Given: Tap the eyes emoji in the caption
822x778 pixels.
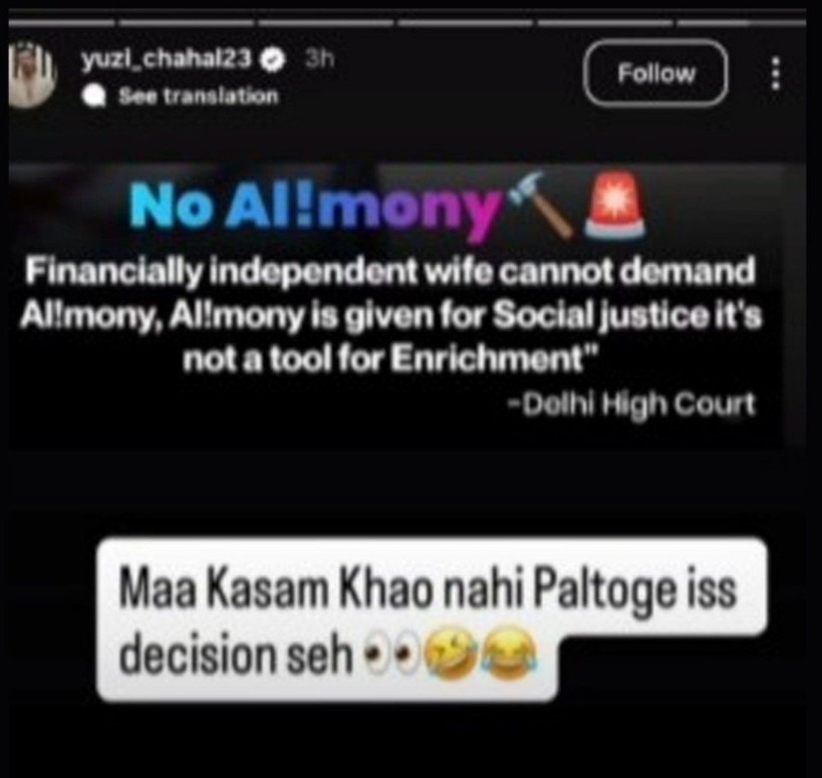Looking at the screenshot, I should pyautogui.click(x=391, y=654).
